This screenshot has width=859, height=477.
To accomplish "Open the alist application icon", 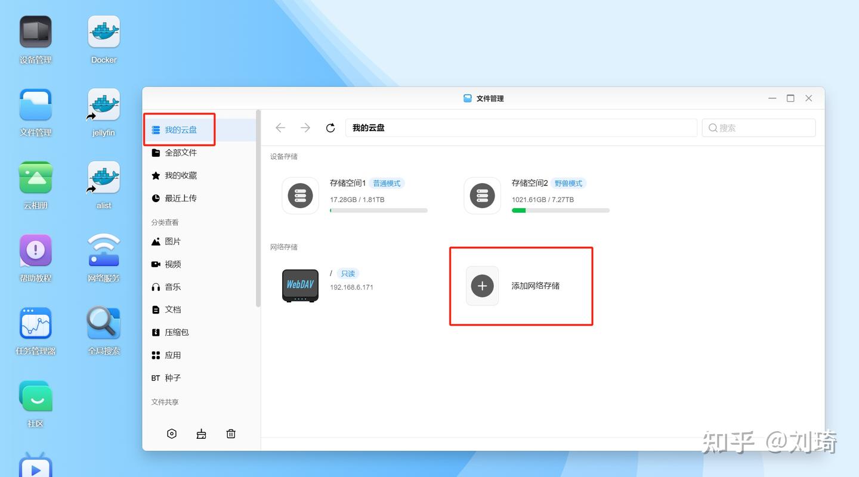I will [x=103, y=176].
